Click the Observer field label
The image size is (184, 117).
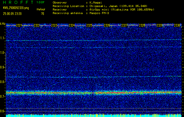tap(60, 3)
